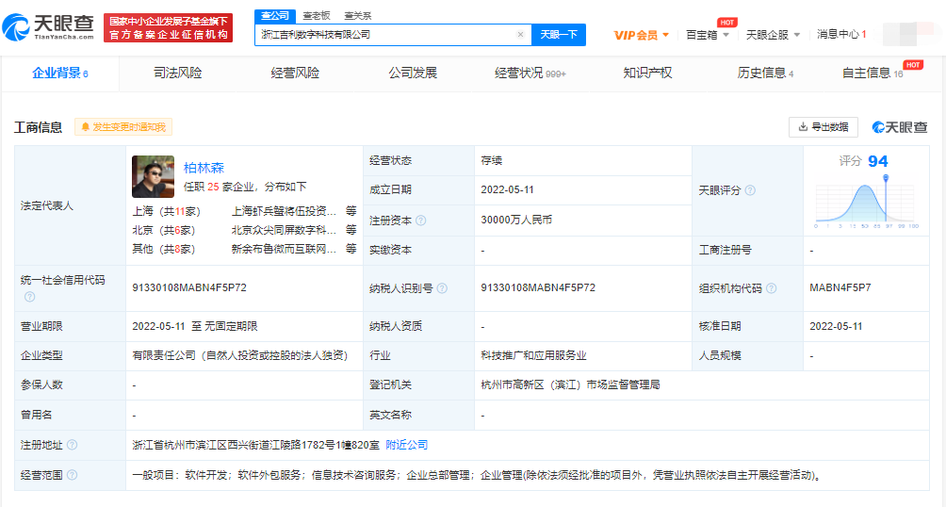The height and width of the screenshot is (507, 946).
Task: Click 等 after the Beijing companies row
Action: coord(351,230)
